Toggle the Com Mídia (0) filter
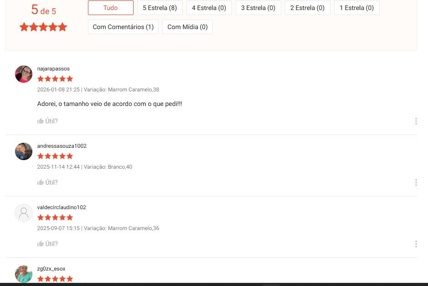Viewport: 428px width, 286px height. (x=187, y=27)
